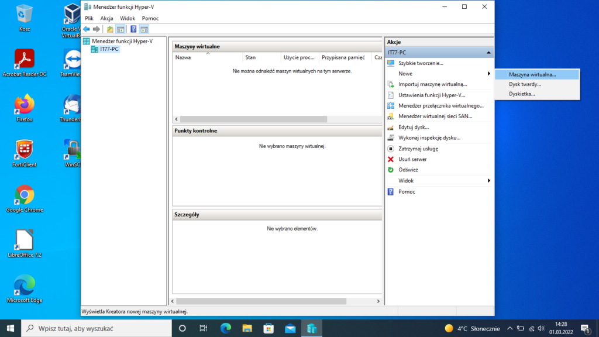Collapse the IT77-PC actions section arrow
599x337 pixels.
click(488, 53)
